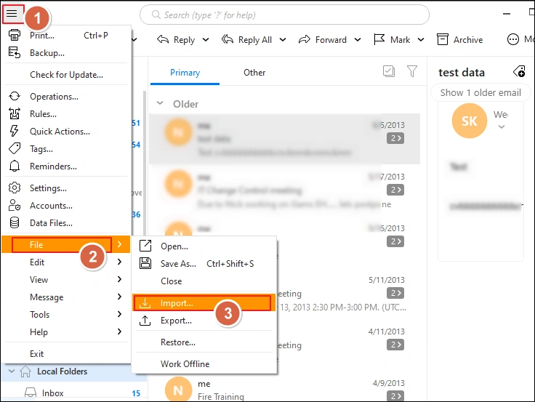This screenshot has width=535, height=402.
Task: Click the Tags label icon
Action: coord(15,148)
